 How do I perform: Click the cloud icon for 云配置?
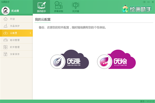5,33
